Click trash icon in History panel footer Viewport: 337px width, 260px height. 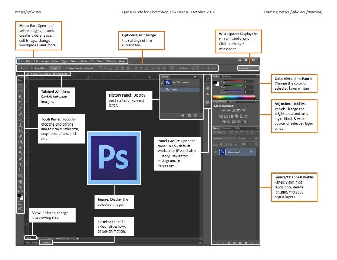click(195, 115)
